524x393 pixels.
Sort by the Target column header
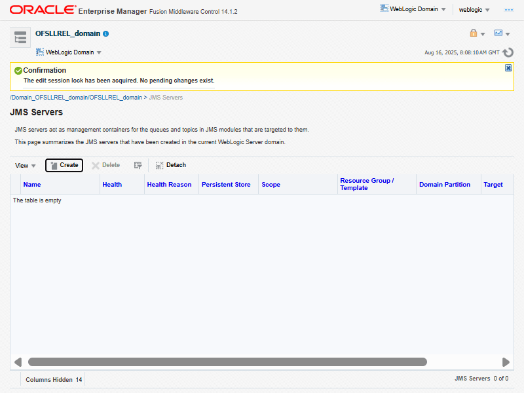click(x=493, y=185)
